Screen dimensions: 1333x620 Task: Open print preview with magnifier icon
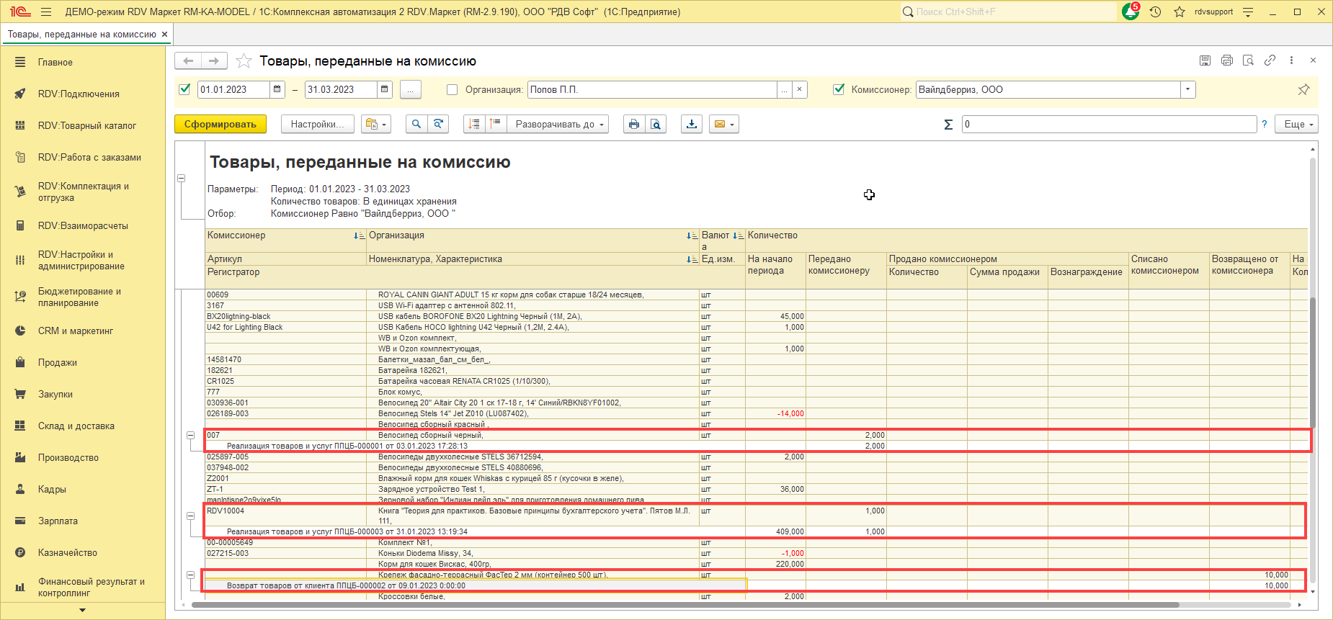(x=656, y=124)
